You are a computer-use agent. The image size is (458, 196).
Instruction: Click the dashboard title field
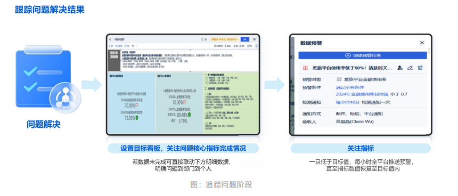(x=120, y=39)
